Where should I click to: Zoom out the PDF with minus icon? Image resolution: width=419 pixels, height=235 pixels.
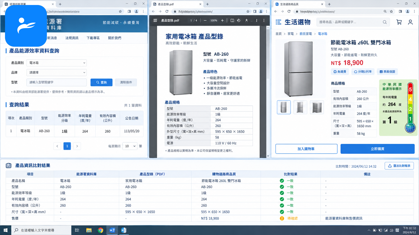click(x=205, y=20)
